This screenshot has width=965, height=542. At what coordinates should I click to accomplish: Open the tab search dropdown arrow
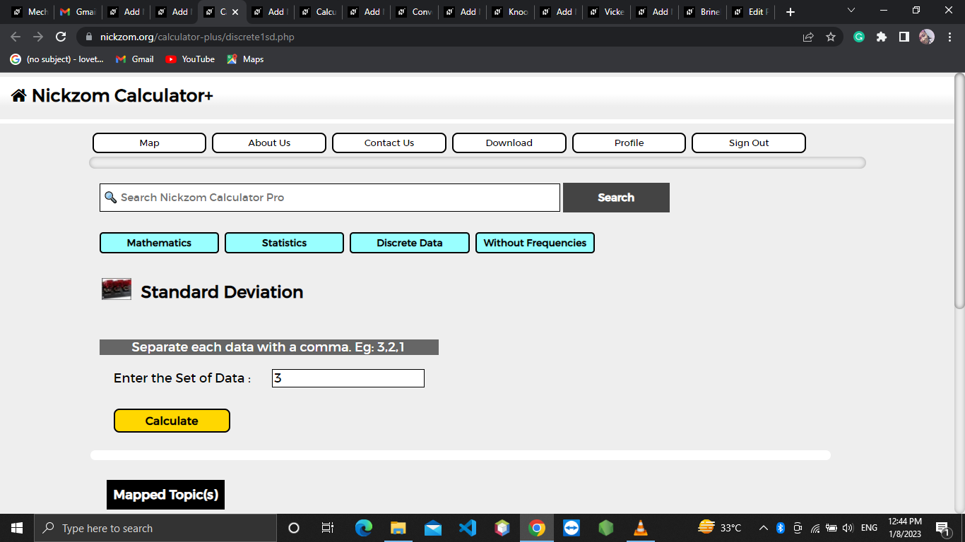pyautogui.click(x=851, y=11)
